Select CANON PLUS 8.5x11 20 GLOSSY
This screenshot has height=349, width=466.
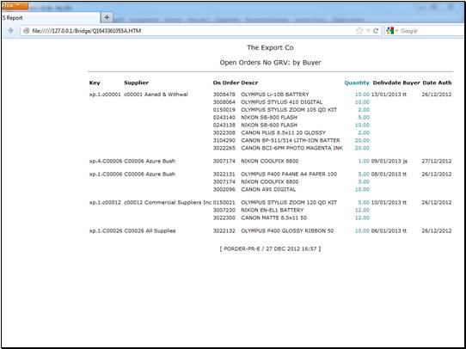(x=283, y=133)
